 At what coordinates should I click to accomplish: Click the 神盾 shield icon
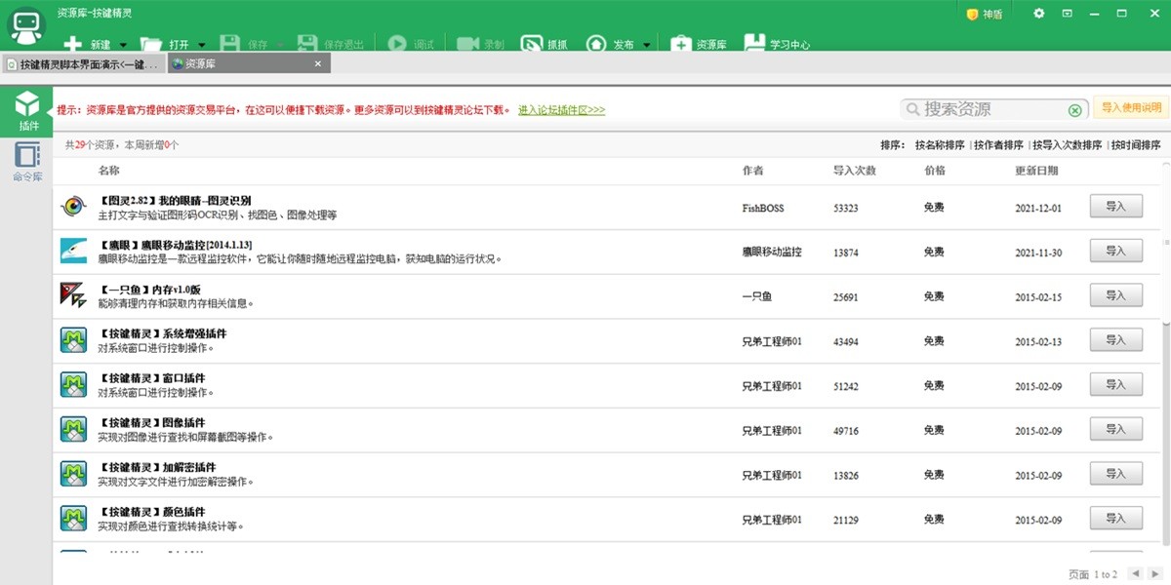click(x=972, y=14)
